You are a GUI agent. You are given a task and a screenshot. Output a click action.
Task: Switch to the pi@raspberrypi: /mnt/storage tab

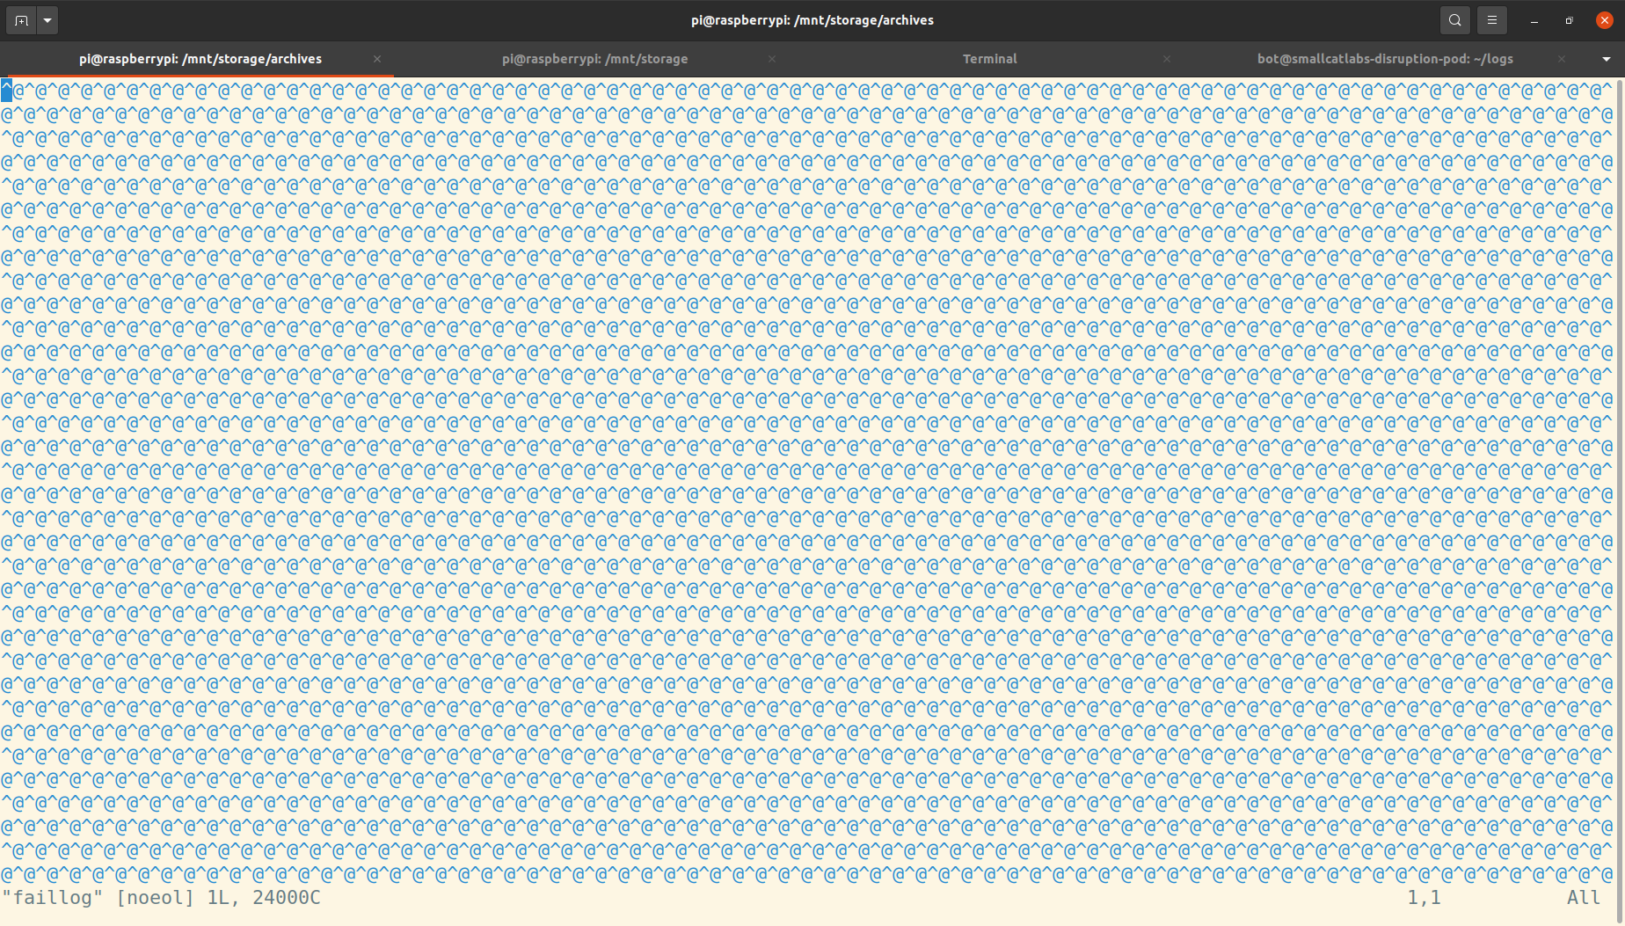[595, 59]
